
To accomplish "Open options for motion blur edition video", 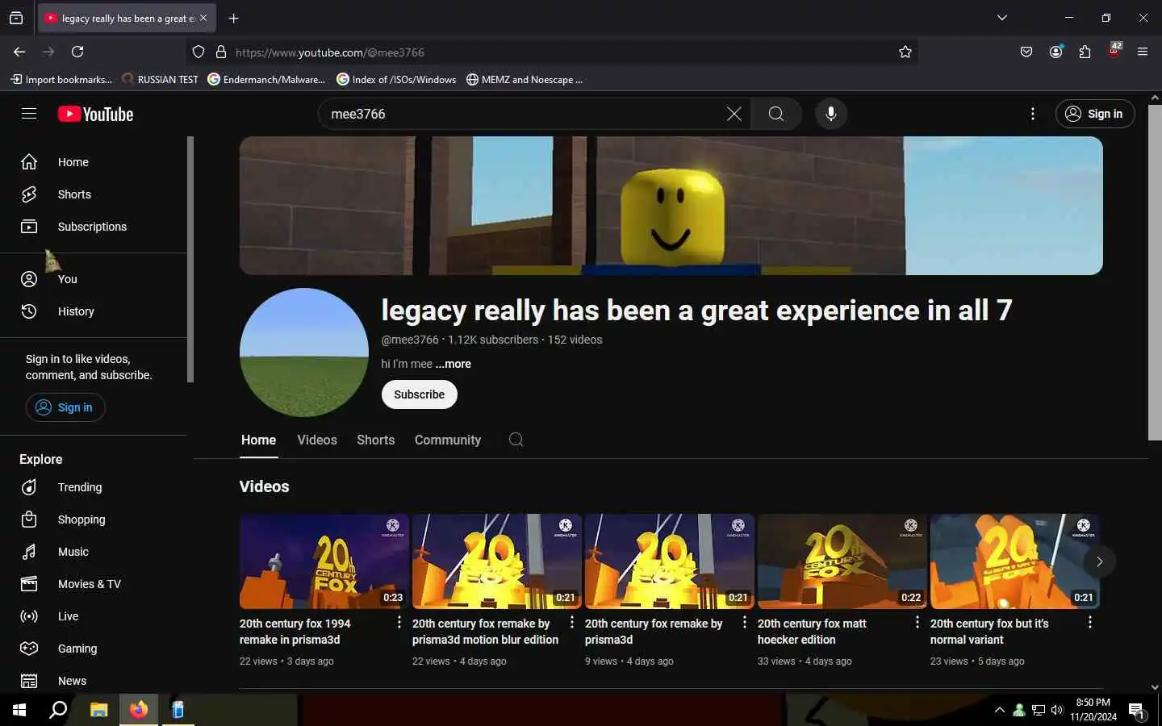I will coord(571,622).
